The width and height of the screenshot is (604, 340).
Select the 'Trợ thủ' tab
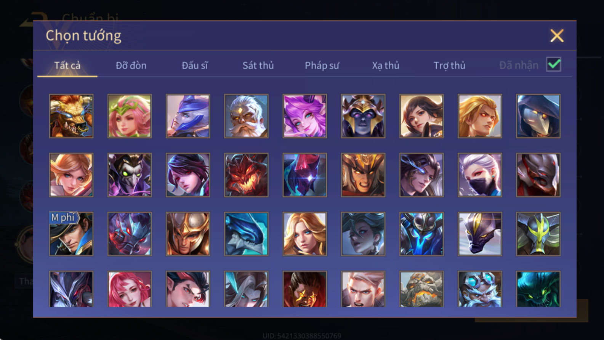coord(449,66)
